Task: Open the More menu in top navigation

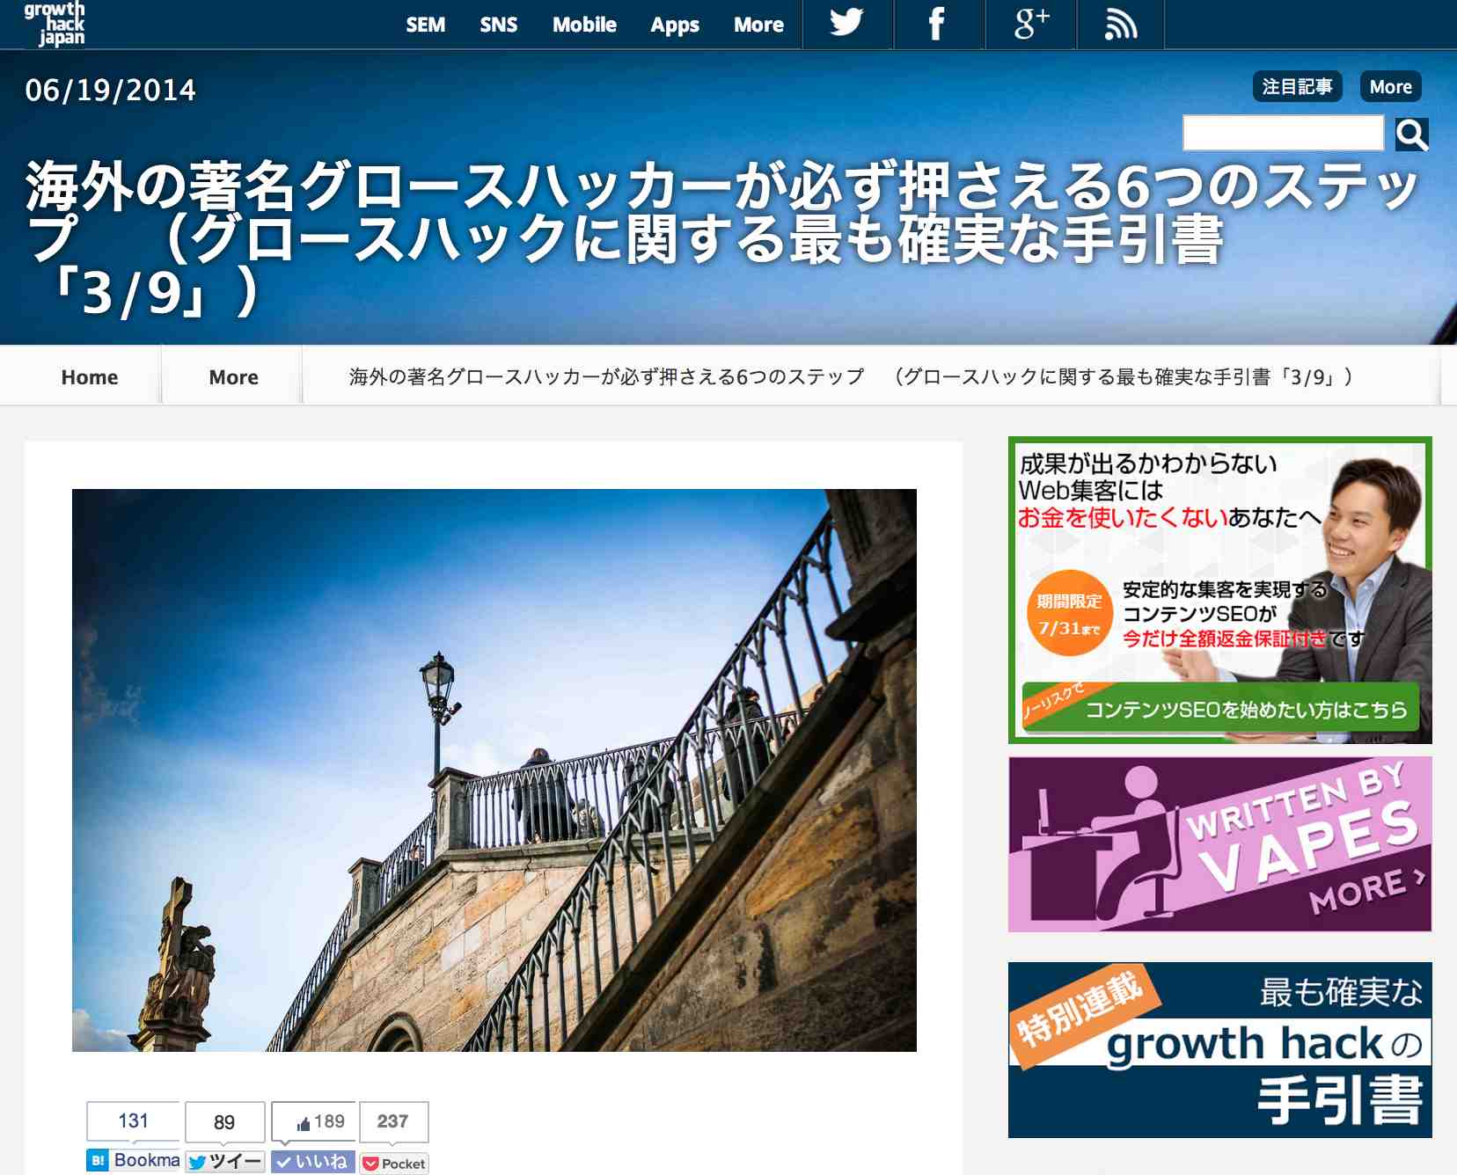Action: click(758, 25)
